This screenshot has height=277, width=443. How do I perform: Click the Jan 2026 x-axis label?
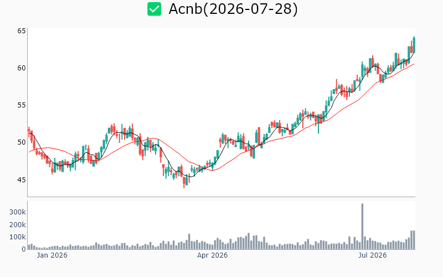click(x=52, y=255)
